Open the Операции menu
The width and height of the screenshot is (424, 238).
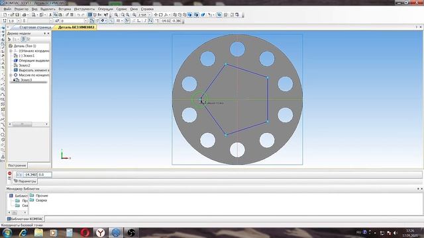[105, 9]
